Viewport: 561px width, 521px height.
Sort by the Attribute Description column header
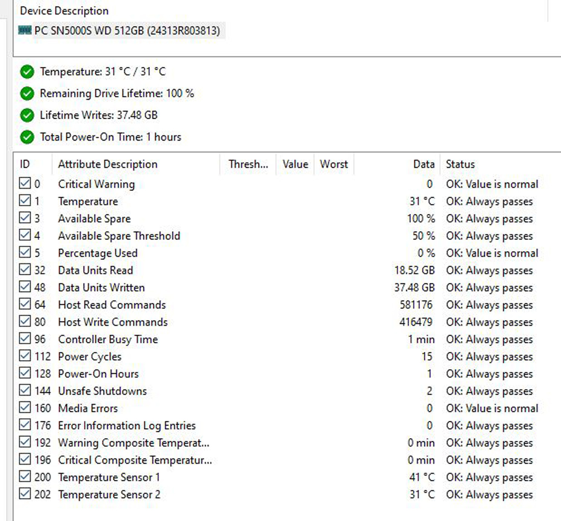pos(108,164)
